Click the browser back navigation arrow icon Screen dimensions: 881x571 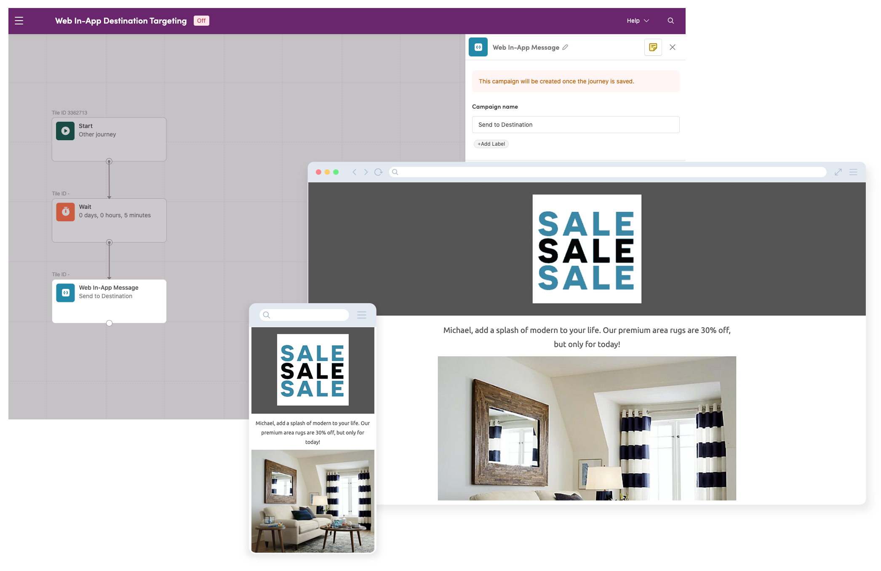[355, 171]
